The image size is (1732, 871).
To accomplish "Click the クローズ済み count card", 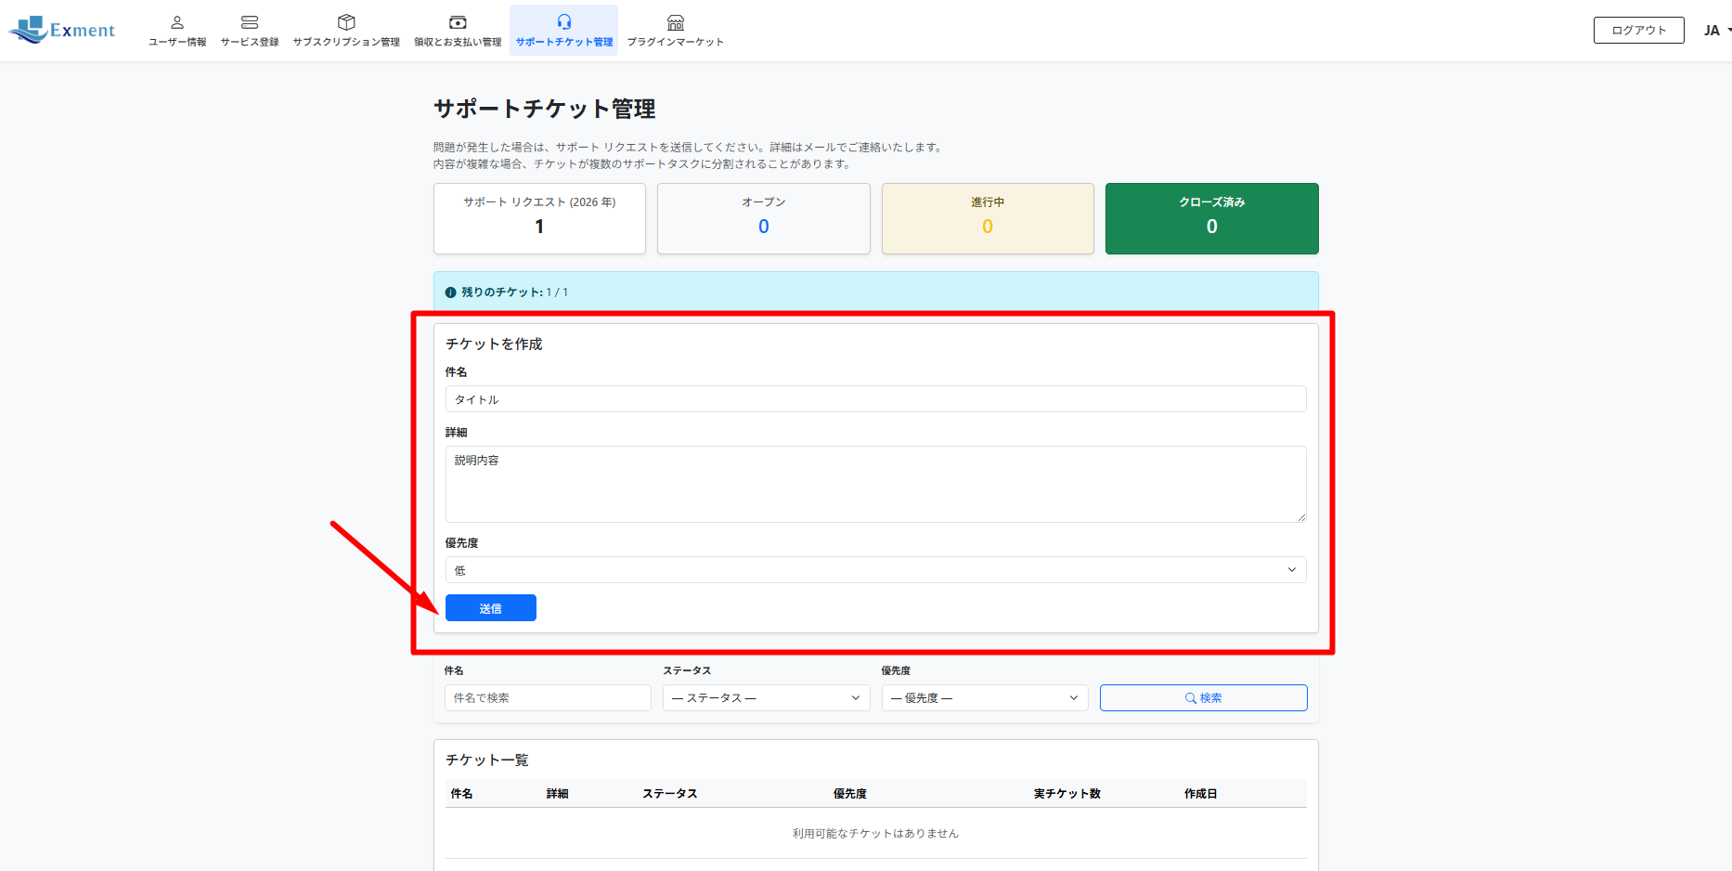I will click(1212, 218).
